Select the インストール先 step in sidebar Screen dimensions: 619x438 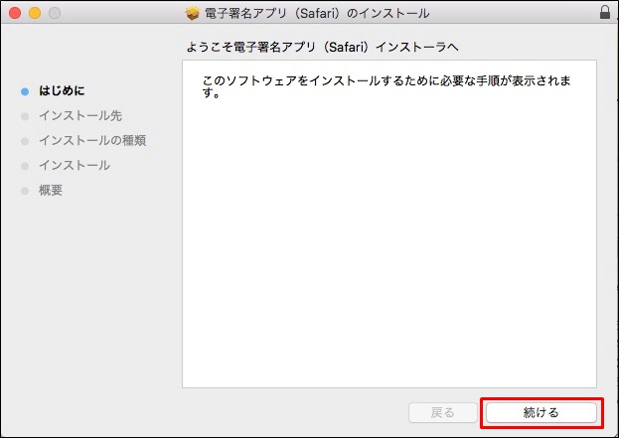pos(80,115)
